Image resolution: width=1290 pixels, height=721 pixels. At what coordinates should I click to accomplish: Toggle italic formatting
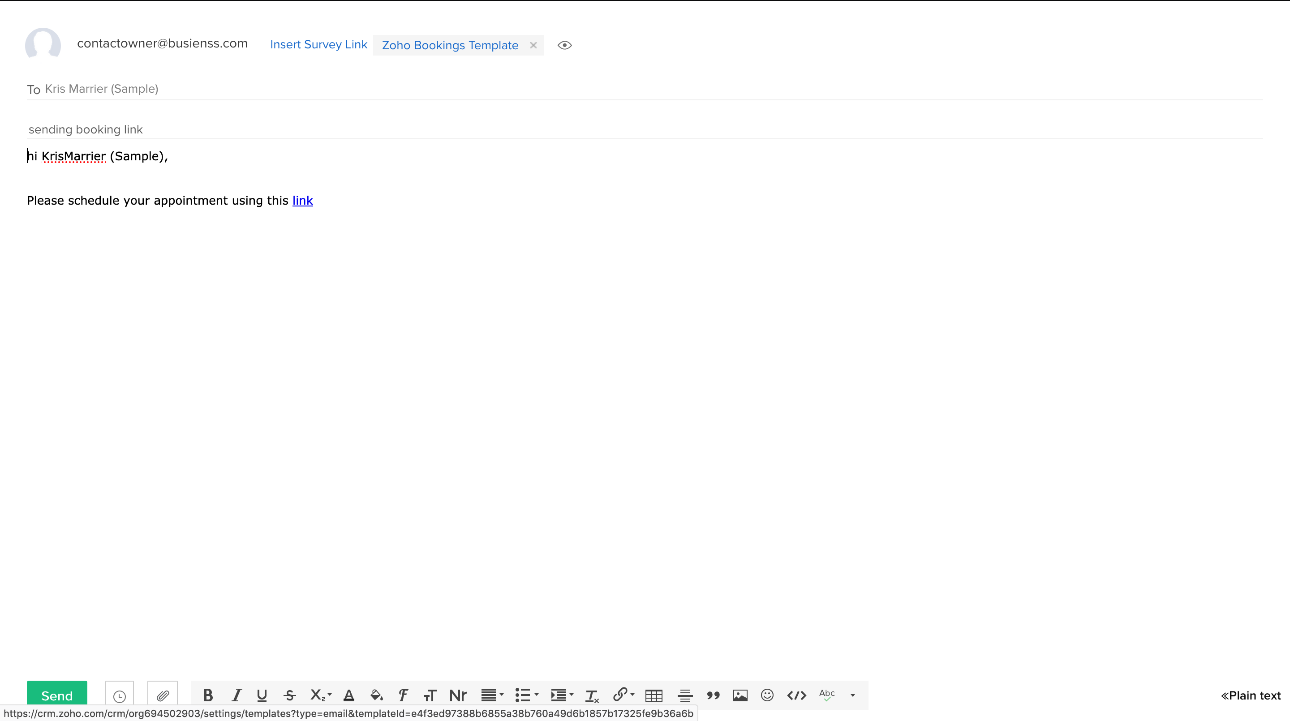(x=236, y=695)
